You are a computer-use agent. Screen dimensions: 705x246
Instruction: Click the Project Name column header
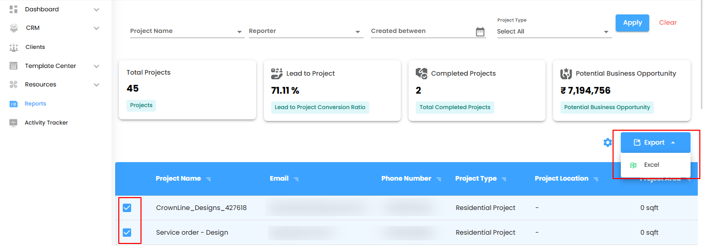tap(178, 179)
